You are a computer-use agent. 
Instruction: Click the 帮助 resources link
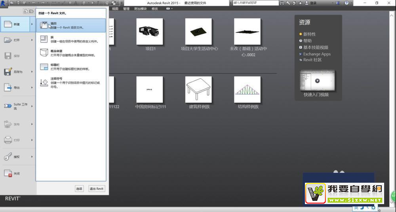click(307, 41)
